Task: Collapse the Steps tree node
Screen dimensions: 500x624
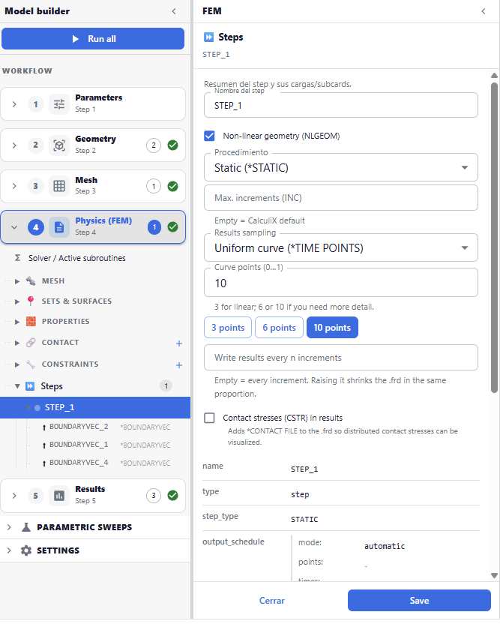Action: click(x=17, y=386)
